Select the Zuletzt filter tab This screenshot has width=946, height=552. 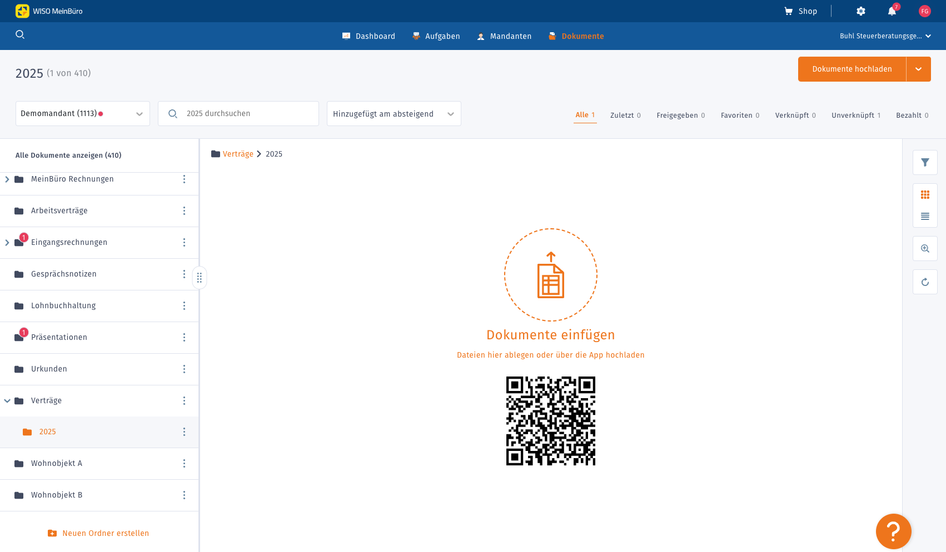click(625, 115)
